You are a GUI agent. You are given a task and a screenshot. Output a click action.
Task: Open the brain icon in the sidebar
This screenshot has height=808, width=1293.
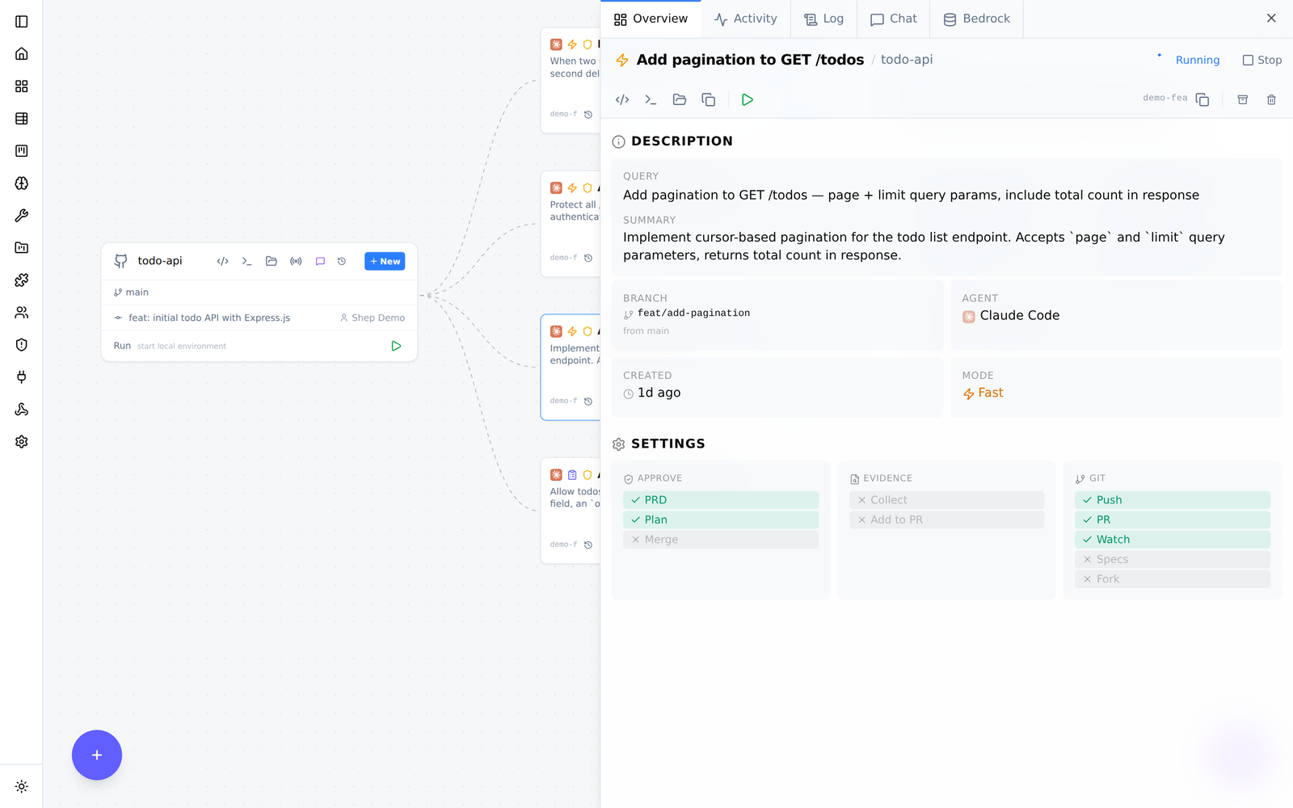(x=22, y=183)
